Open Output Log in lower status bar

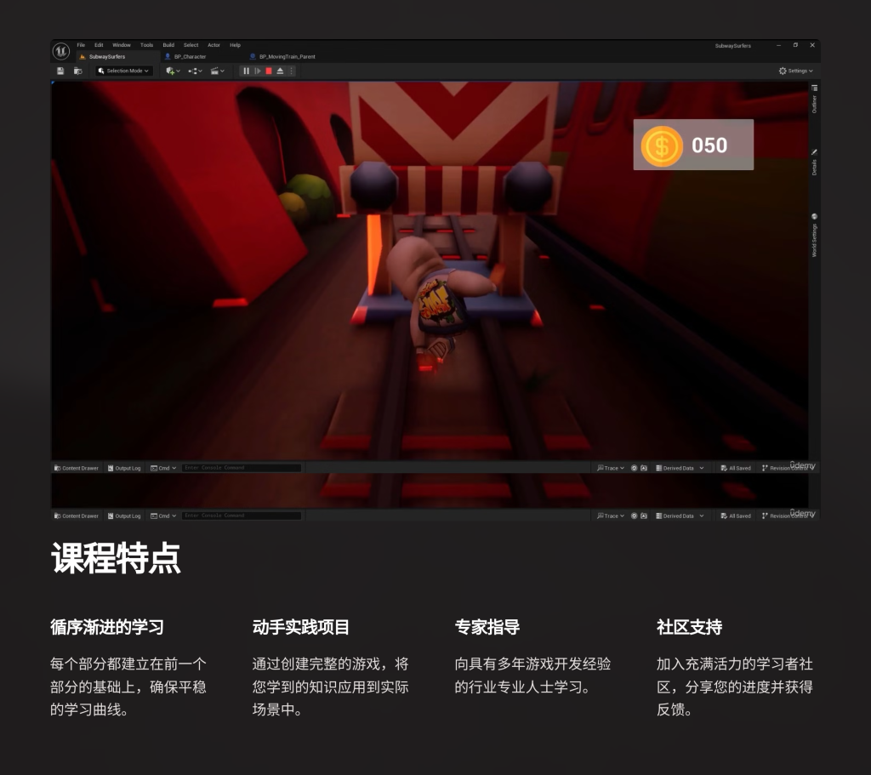tap(124, 516)
